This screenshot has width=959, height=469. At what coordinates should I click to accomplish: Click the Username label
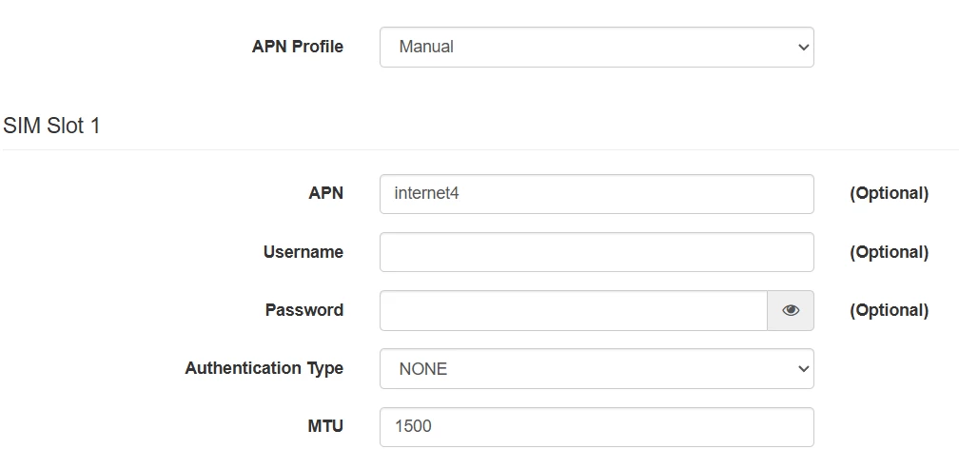pos(303,252)
